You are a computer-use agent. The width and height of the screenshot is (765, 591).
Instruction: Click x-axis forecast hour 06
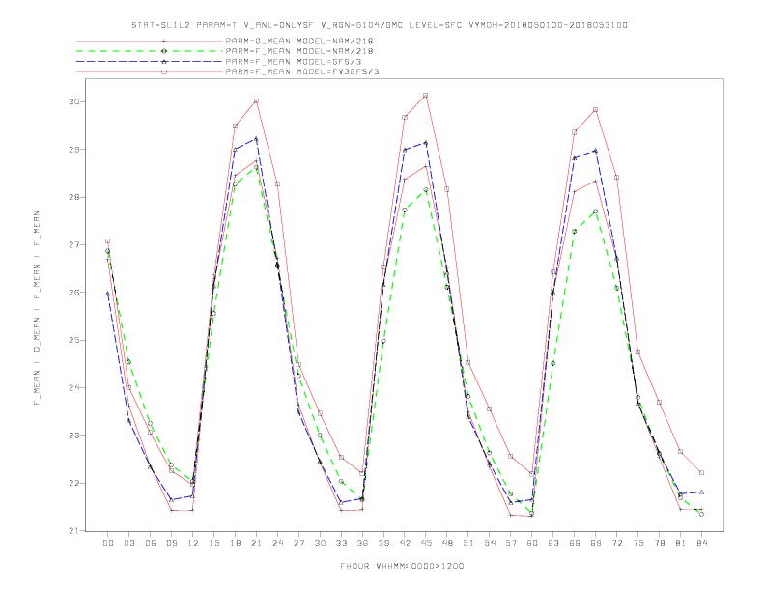point(151,543)
